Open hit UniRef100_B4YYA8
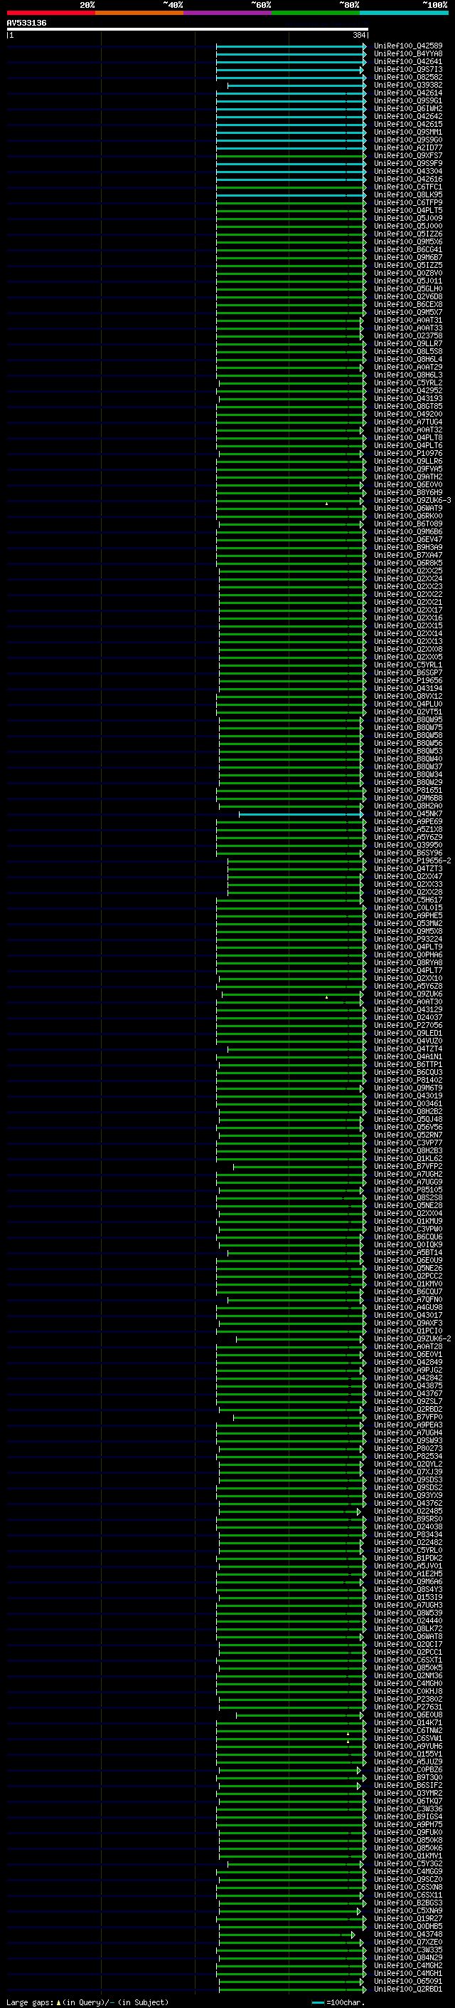This screenshot has width=455, height=2008. point(408,54)
